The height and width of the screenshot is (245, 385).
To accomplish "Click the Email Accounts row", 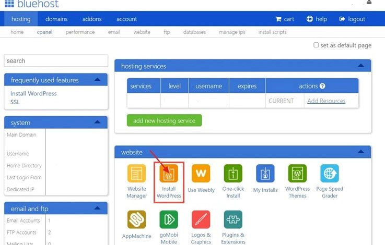I will click(x=56, y=220).
